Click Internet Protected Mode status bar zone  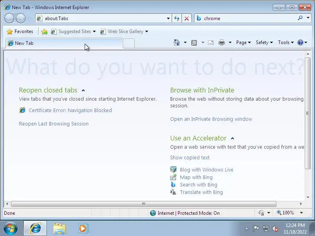(185, 213)
